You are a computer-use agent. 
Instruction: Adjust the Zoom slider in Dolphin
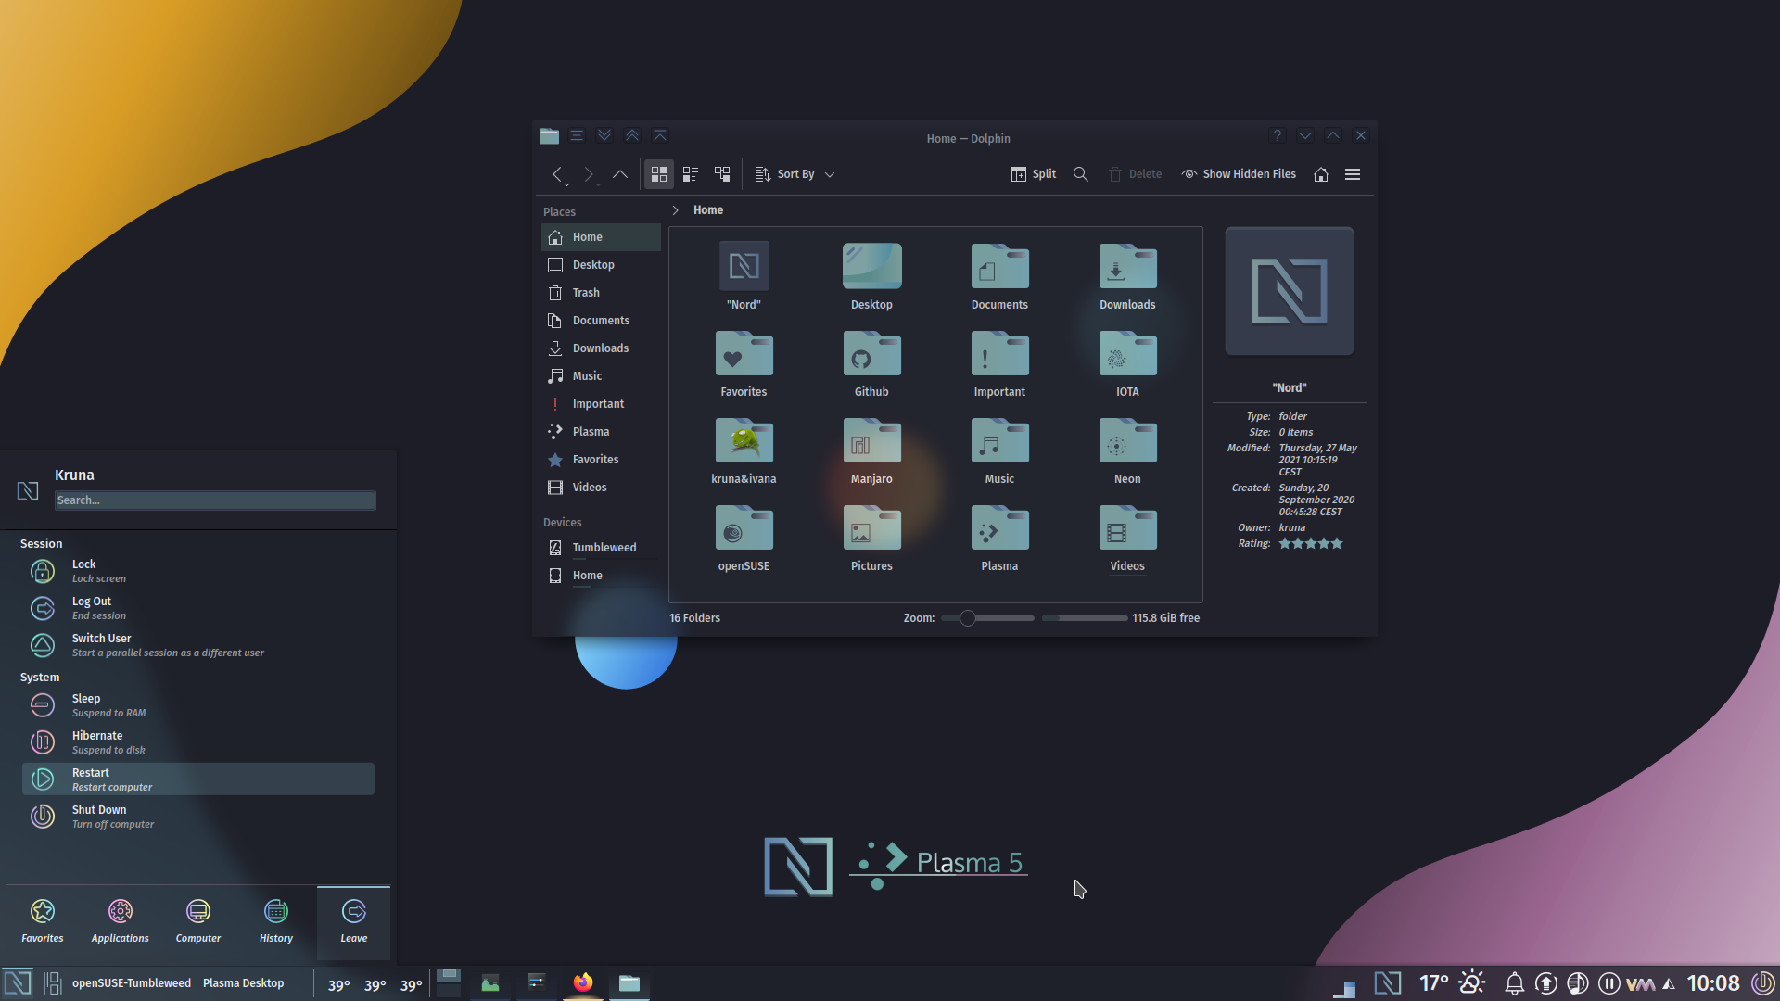tap(967, 618)
